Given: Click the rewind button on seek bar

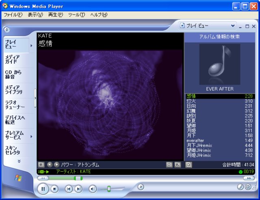Looking at the screenshot, I should 43,178.
